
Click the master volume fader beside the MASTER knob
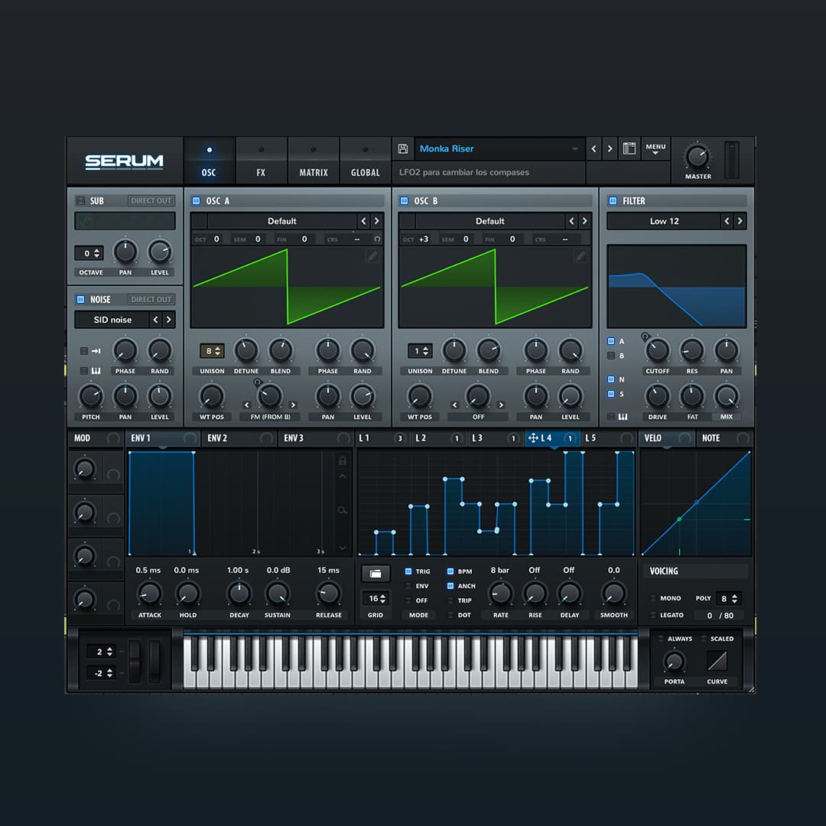(731, 158)
